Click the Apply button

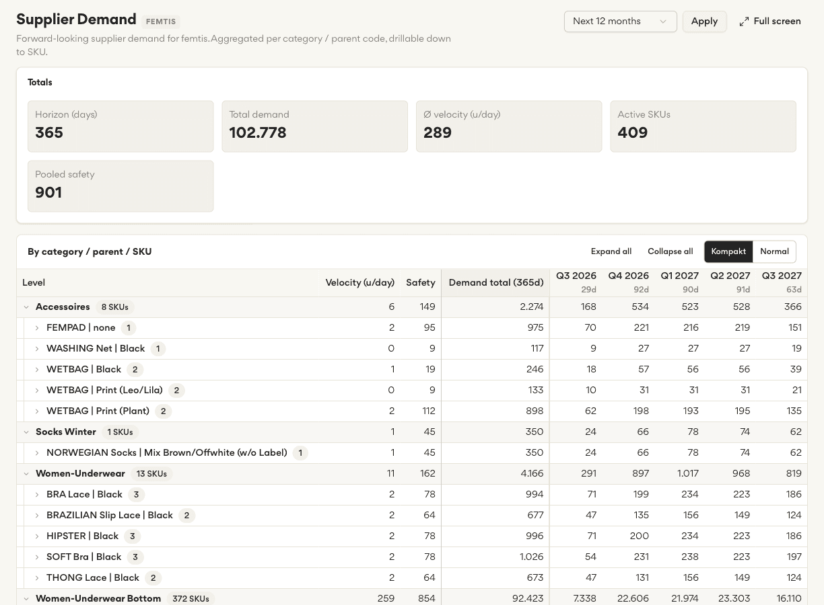[704, 22]
